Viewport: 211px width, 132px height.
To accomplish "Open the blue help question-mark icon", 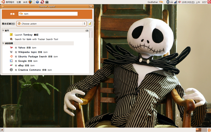I will (37, 2).
